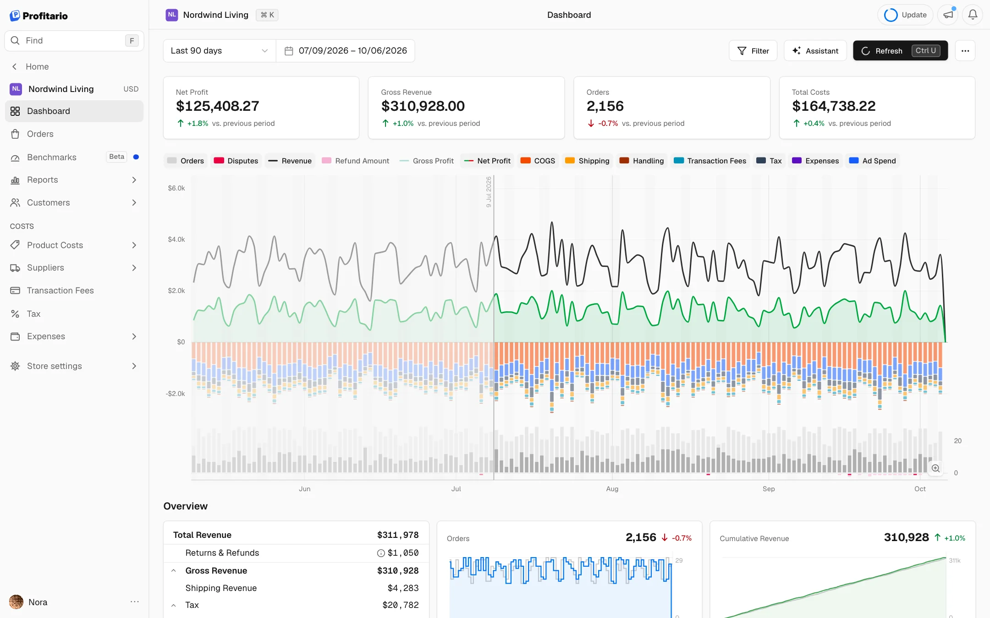Click the Returns & Refunds info icon

click(380, 553)
